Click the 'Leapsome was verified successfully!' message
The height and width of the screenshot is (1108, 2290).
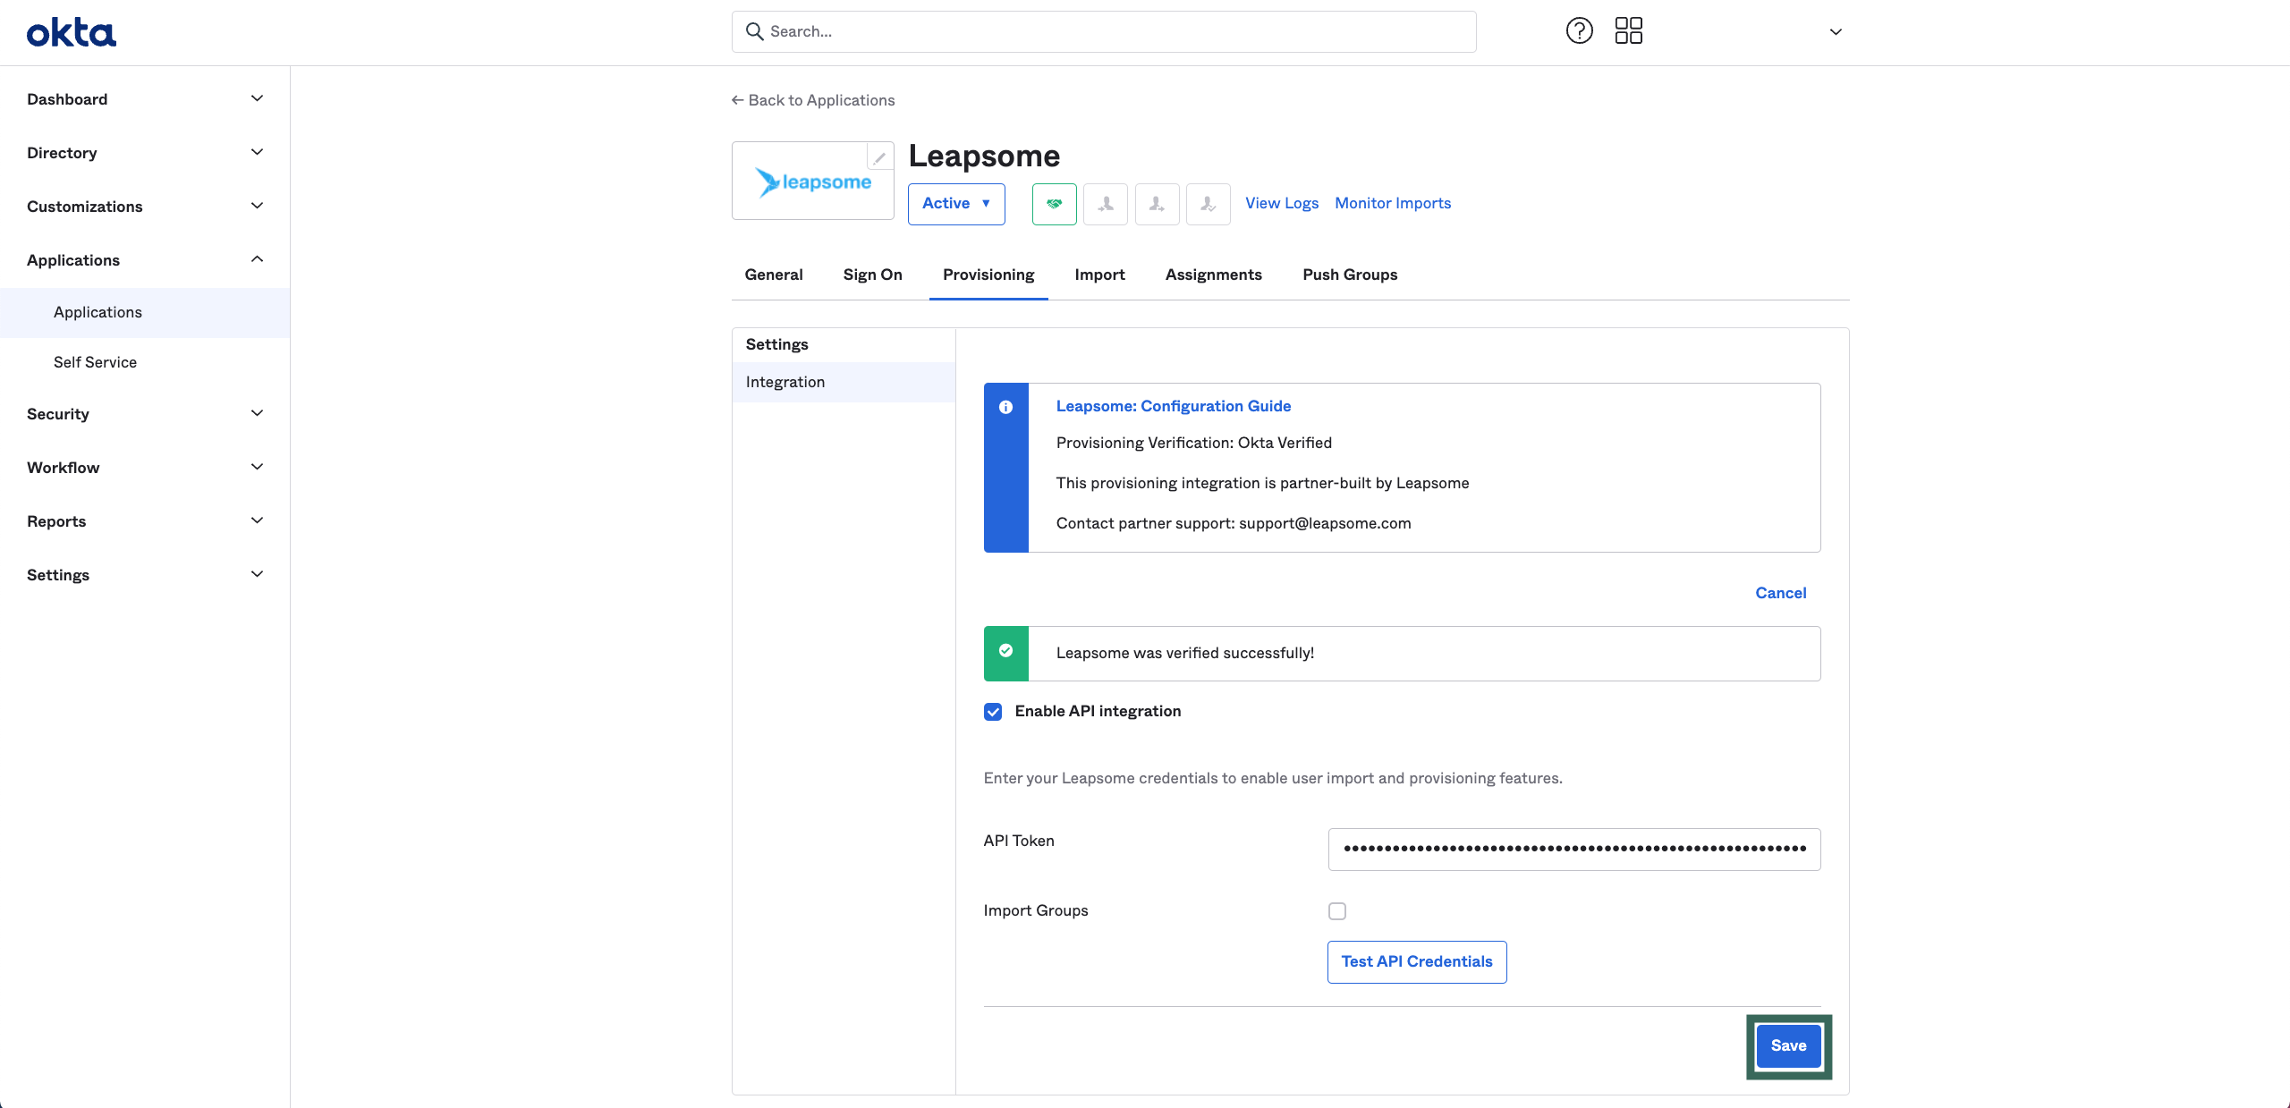point(1185,653)
